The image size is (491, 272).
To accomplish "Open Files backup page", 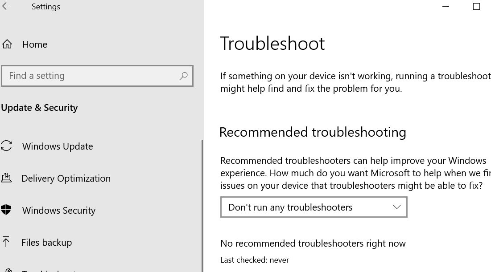I will pyautogui.click(x=47, y=242).
